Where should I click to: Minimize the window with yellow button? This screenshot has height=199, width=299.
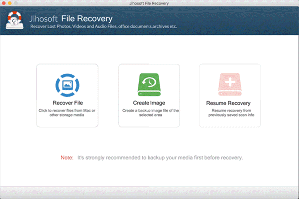10,3
